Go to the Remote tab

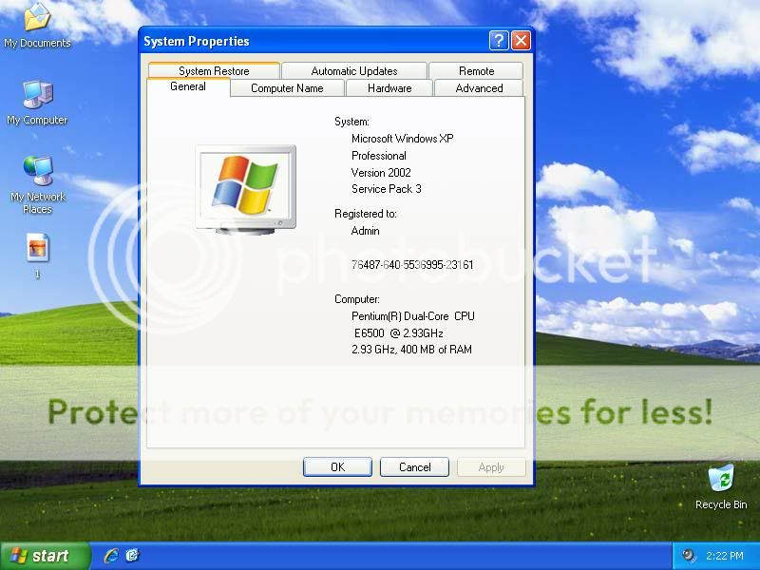tap(477, 70)
